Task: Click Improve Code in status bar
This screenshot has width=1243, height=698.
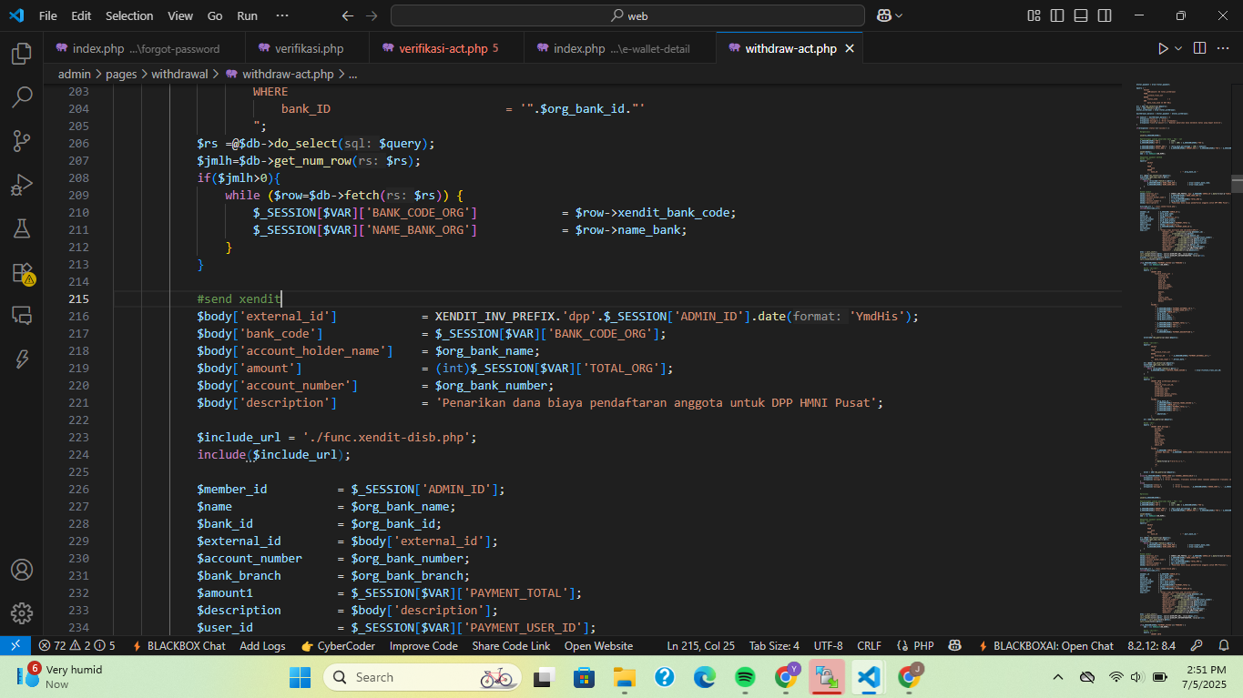Action: pos(423,645)
